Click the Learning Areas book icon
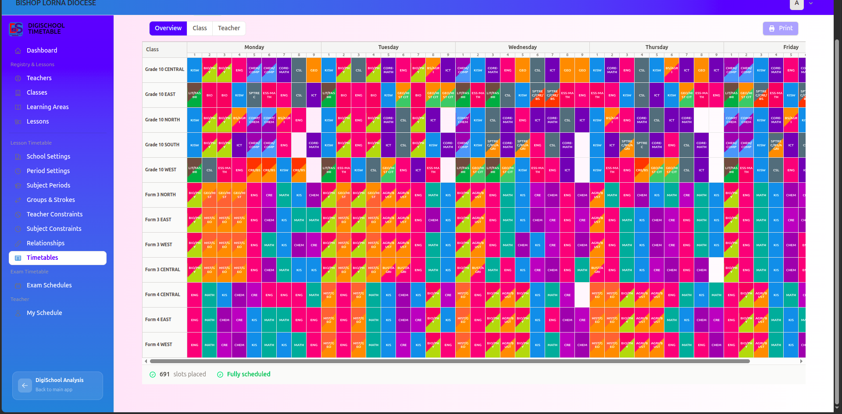This screenshot has height=414, width=842. click(18, 107)
